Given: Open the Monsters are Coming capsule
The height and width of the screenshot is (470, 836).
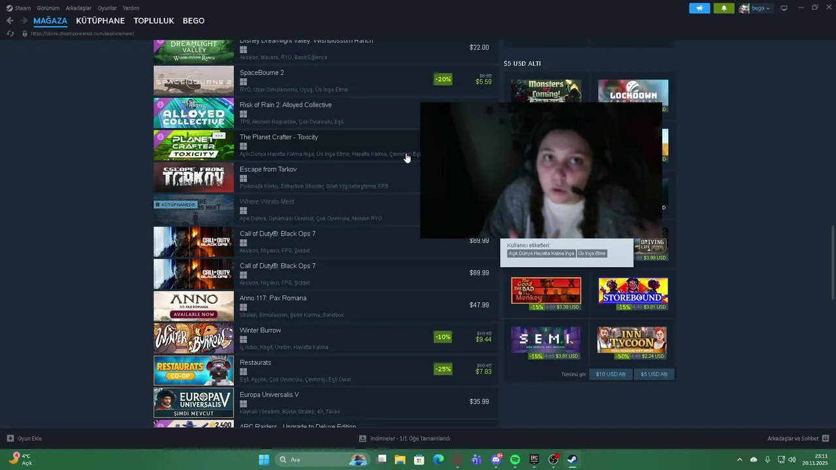Looking at the screenshot, I should click(546, 91).
